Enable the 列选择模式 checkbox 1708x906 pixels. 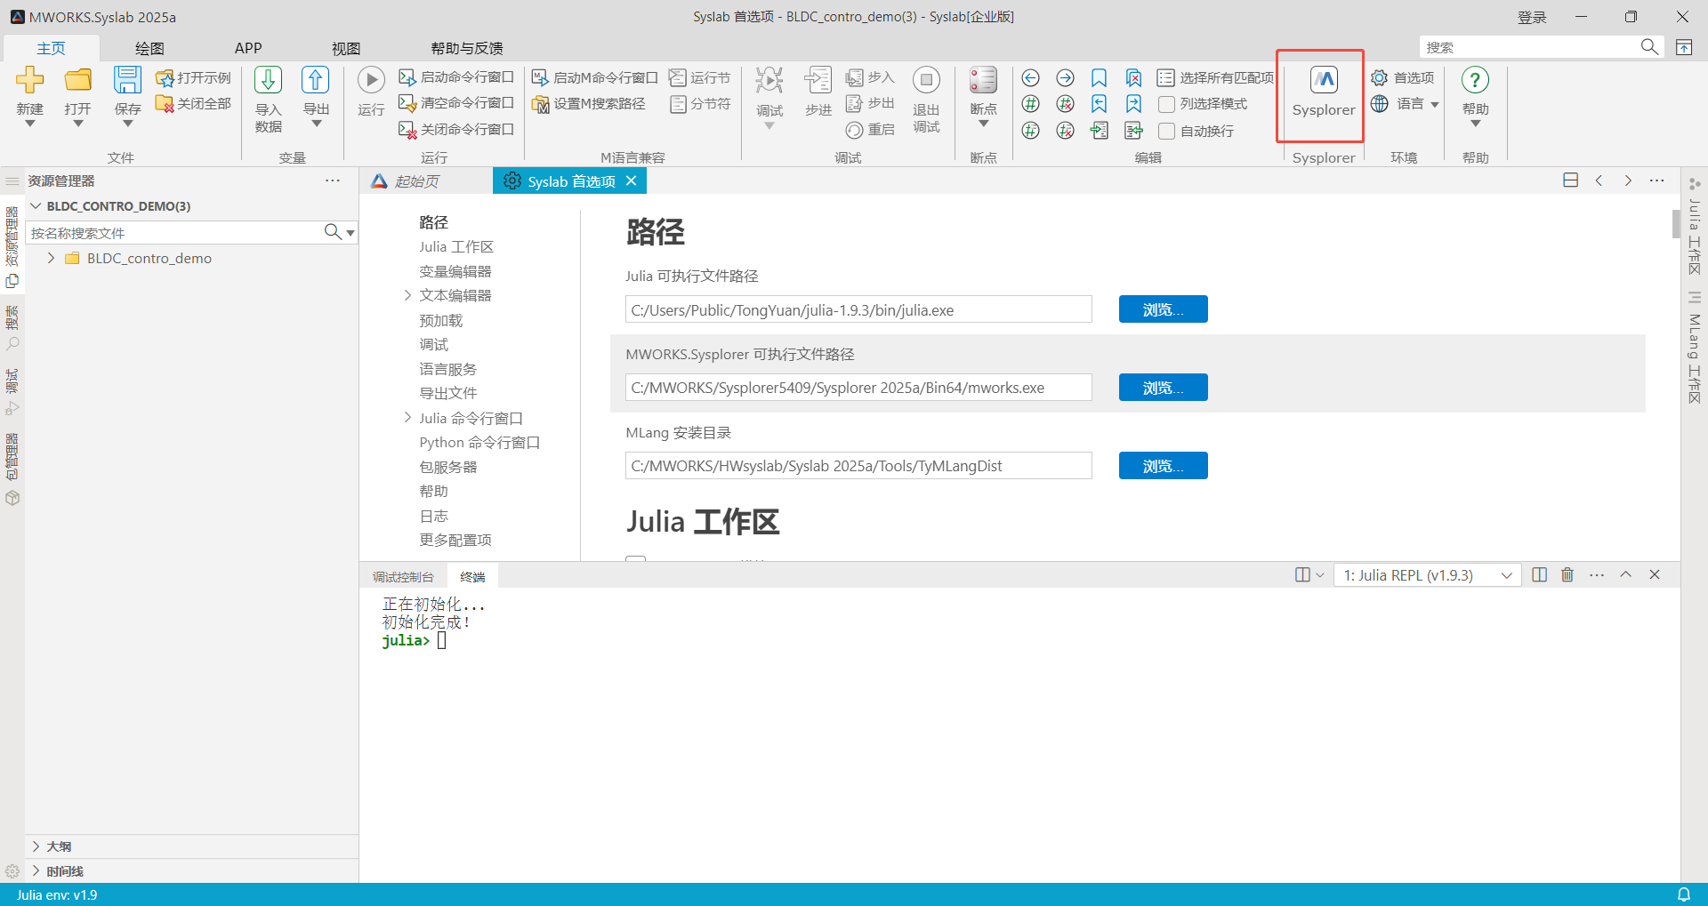pos(1166,104)
